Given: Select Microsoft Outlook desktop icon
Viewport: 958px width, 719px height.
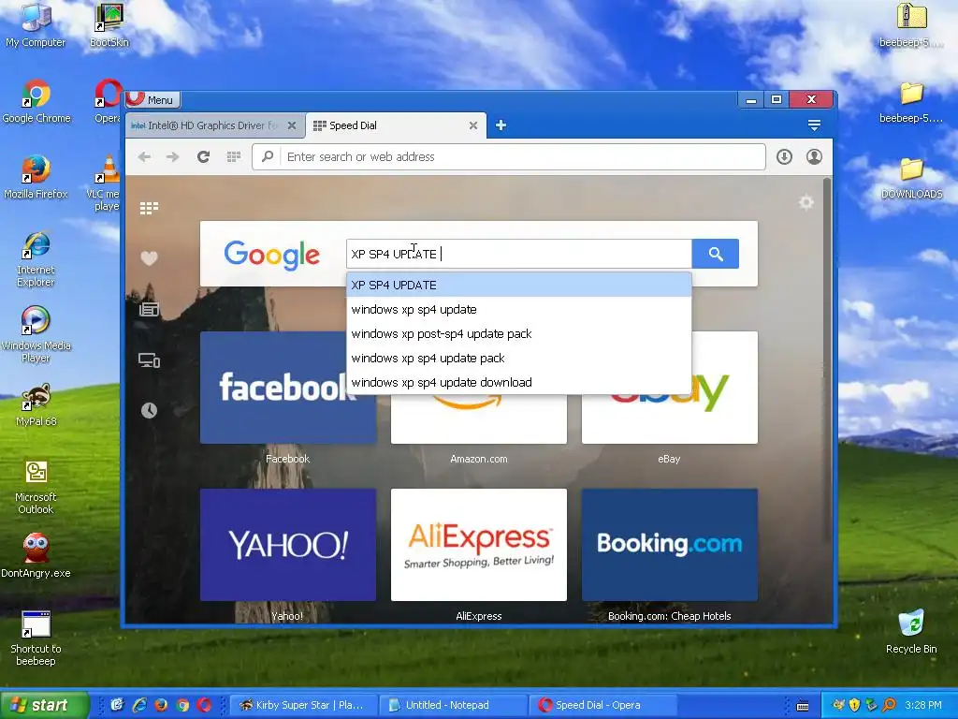Looking at the screenshot, I should [36, 487].
